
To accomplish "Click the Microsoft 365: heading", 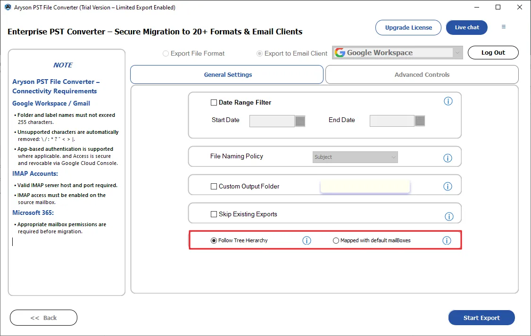I will tap(33, 213).
